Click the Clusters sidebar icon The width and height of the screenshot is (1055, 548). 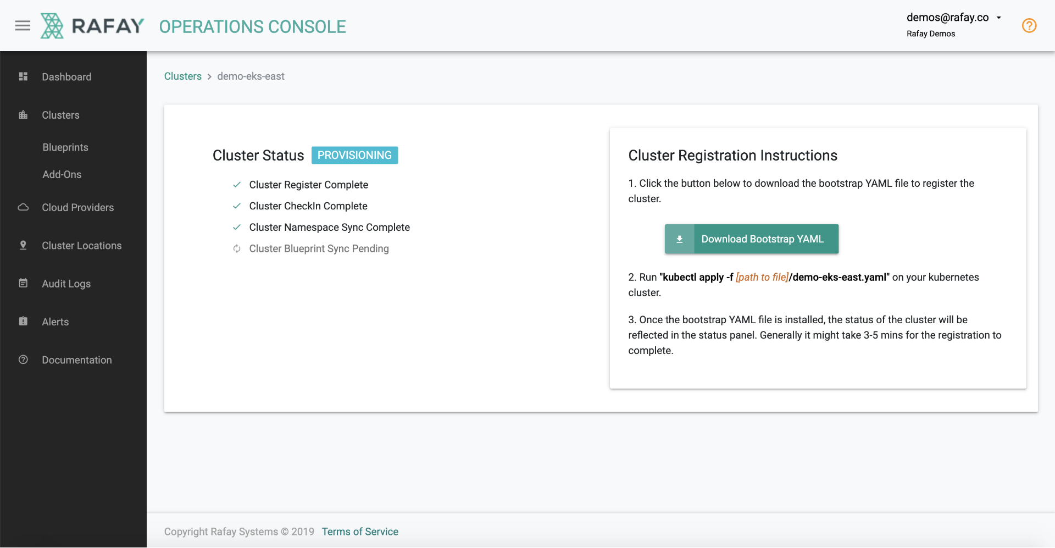point(23,115)
